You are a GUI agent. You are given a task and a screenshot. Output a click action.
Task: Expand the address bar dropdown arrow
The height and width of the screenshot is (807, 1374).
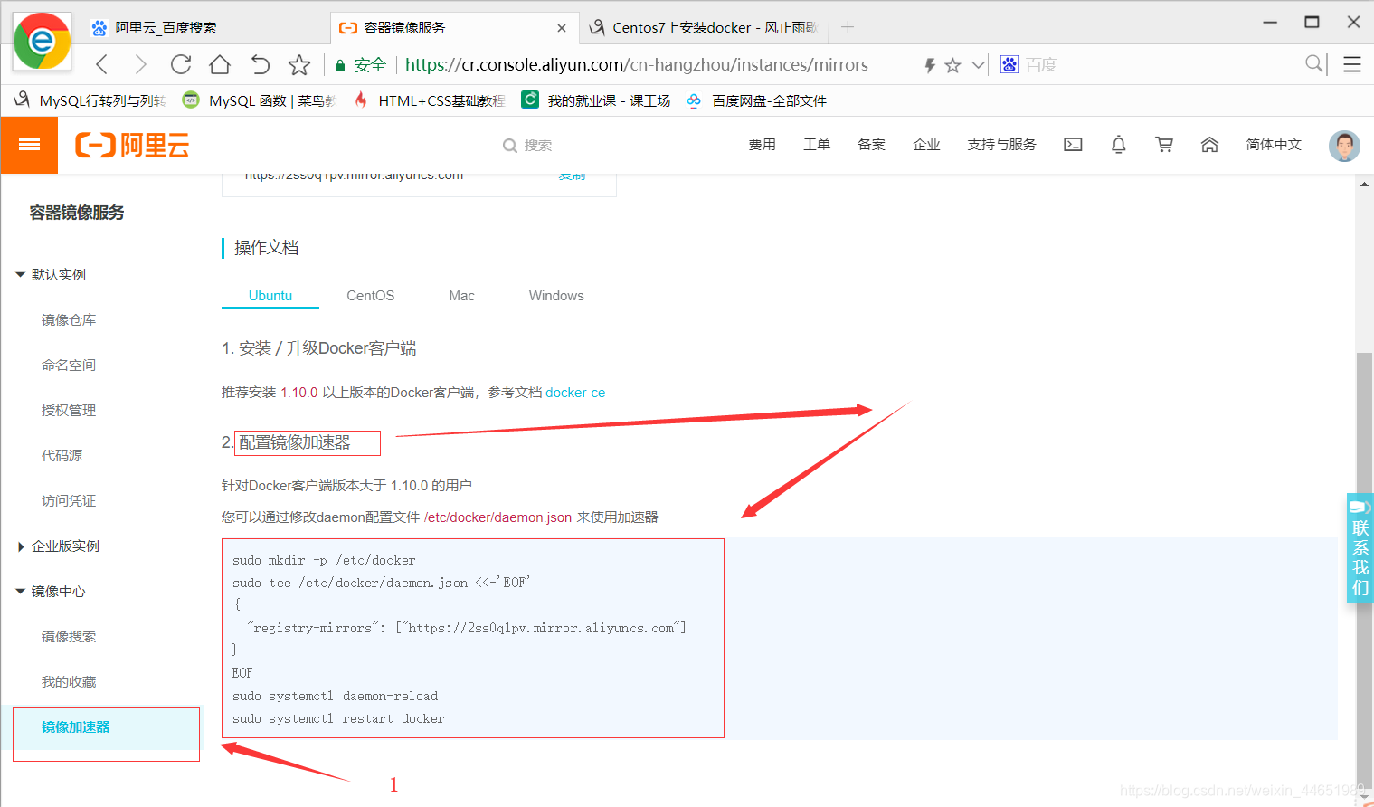coord(979,65)
